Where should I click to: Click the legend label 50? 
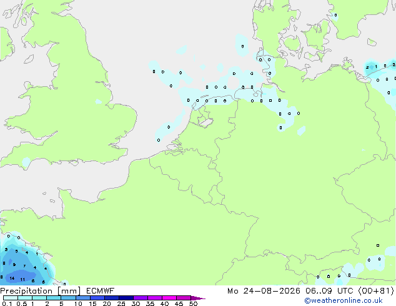click(x=193, y=304)
